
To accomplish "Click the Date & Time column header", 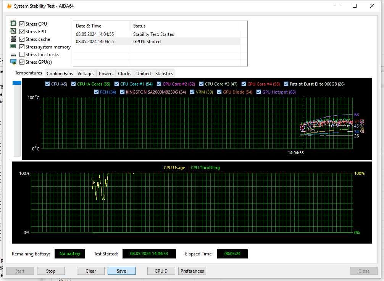I will click(102, 26).
